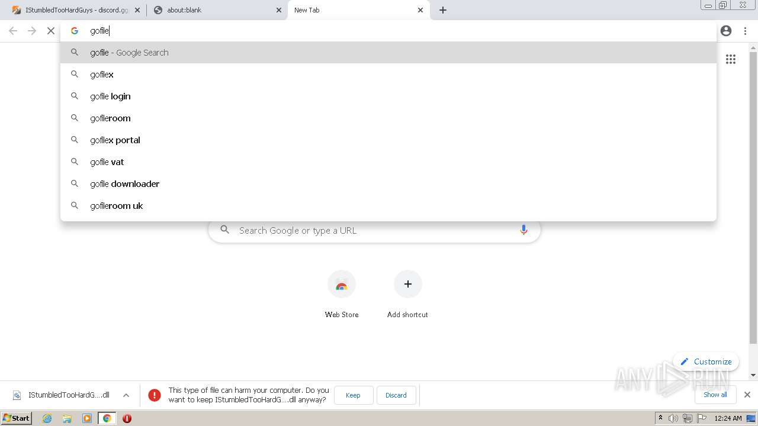The width and height of the screenshot is (758, 426).
Task: Close the about:blank tab
Action: [x=279, y=10]
